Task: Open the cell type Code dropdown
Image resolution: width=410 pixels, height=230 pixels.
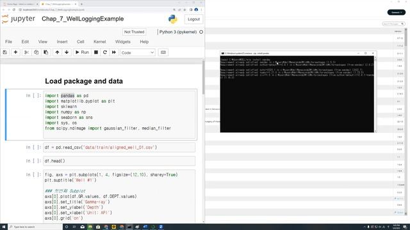Action: coord(138,52)
